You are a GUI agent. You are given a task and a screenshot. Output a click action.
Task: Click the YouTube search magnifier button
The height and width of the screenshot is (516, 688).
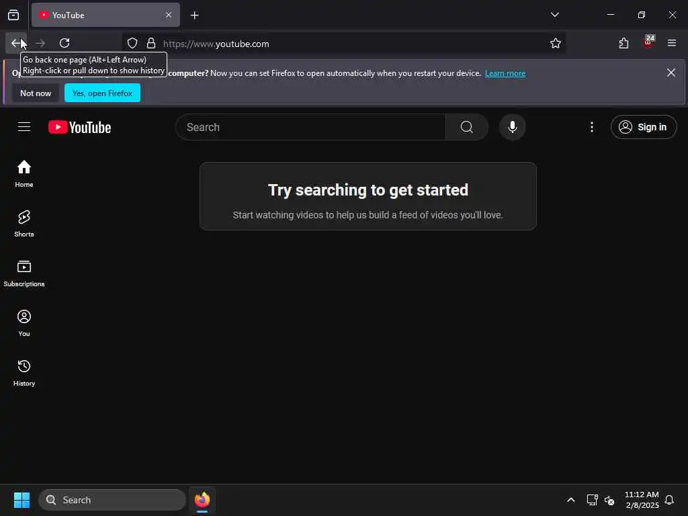(467, 127)
